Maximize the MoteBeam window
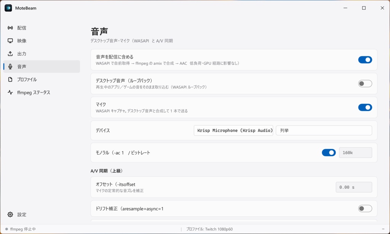This screenshot has height=234, width=390. click(364, 8)
